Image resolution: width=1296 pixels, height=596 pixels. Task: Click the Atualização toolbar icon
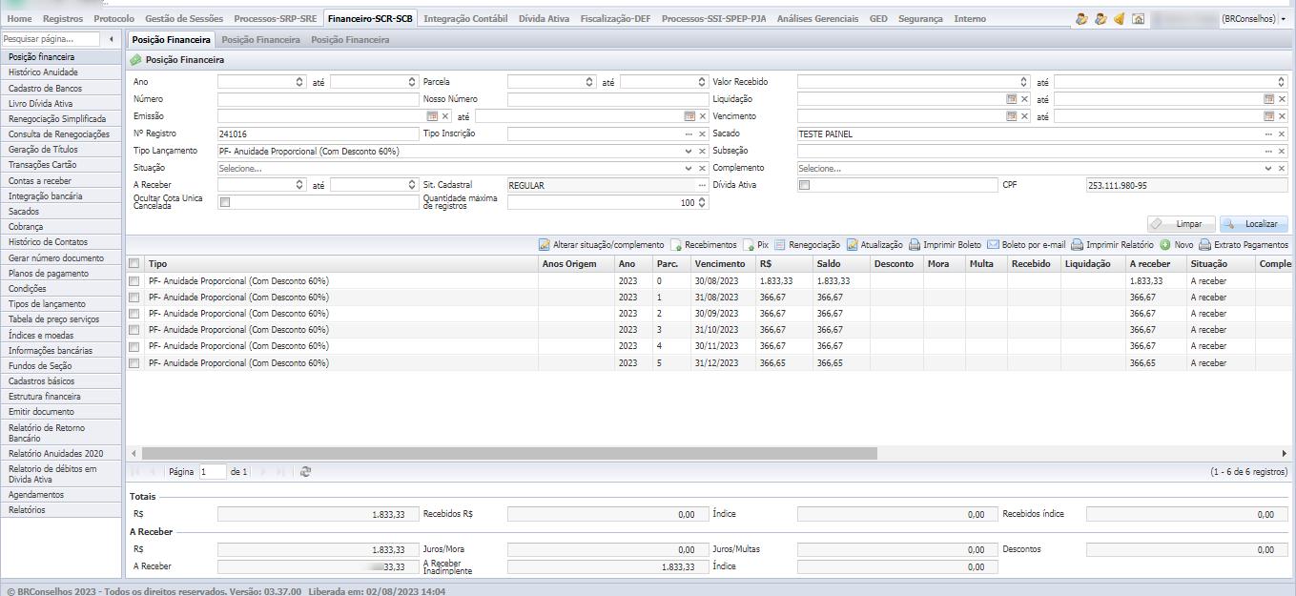pyautogui.click(x=852, y=245)
